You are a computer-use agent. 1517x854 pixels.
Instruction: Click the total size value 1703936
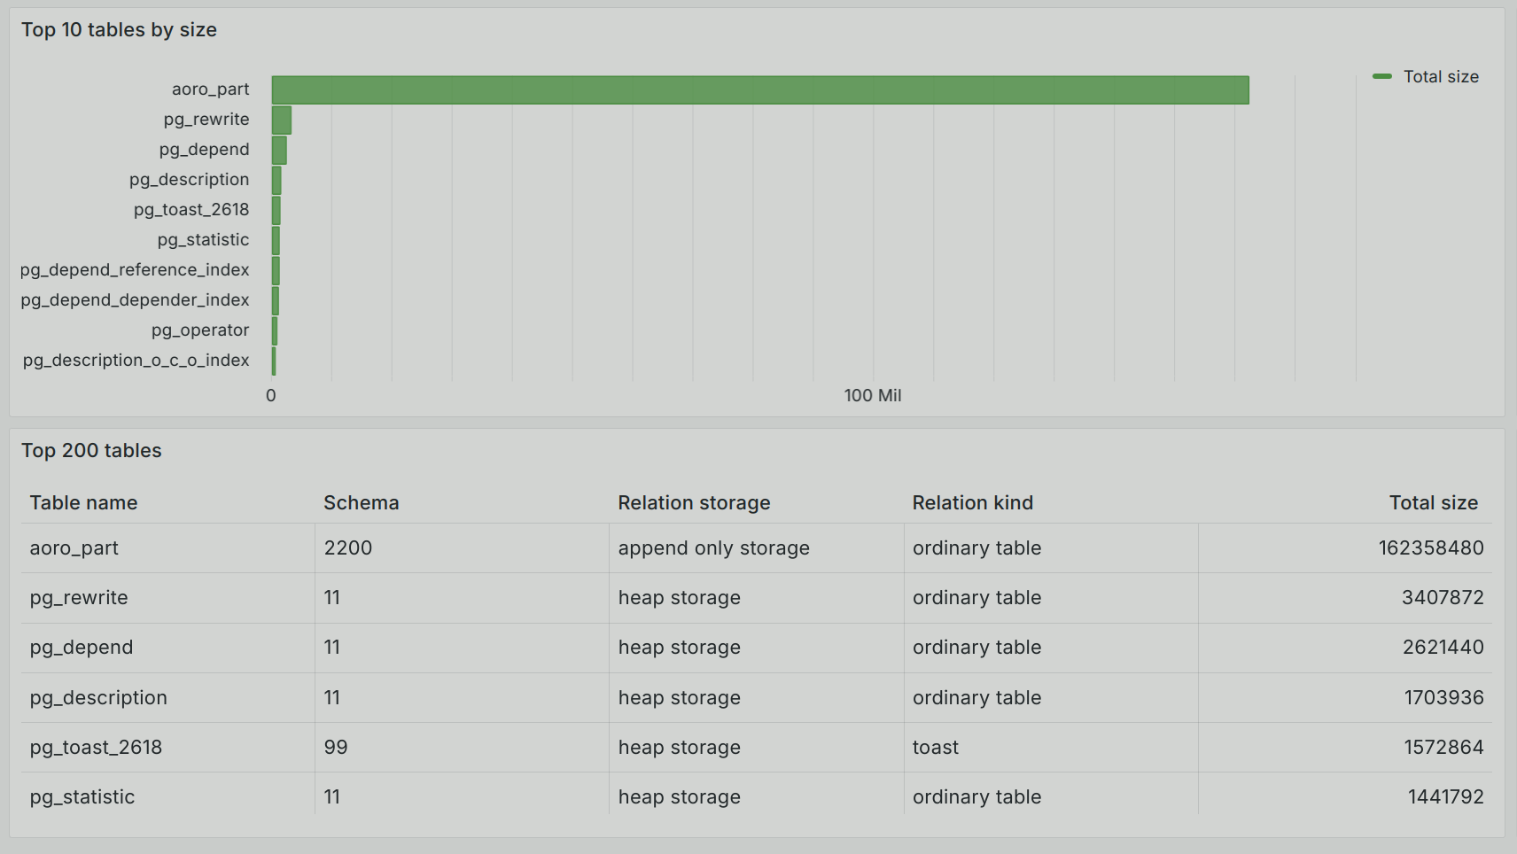click(1443, 697)
